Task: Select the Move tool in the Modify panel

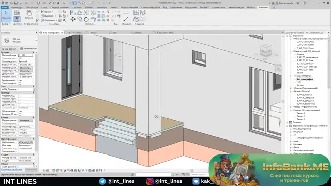Action: [x=73, y=19]
